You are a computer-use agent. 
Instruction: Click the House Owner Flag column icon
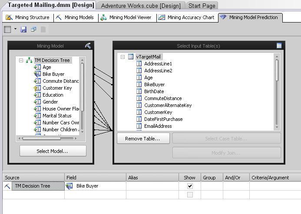[x=37, y=109]
